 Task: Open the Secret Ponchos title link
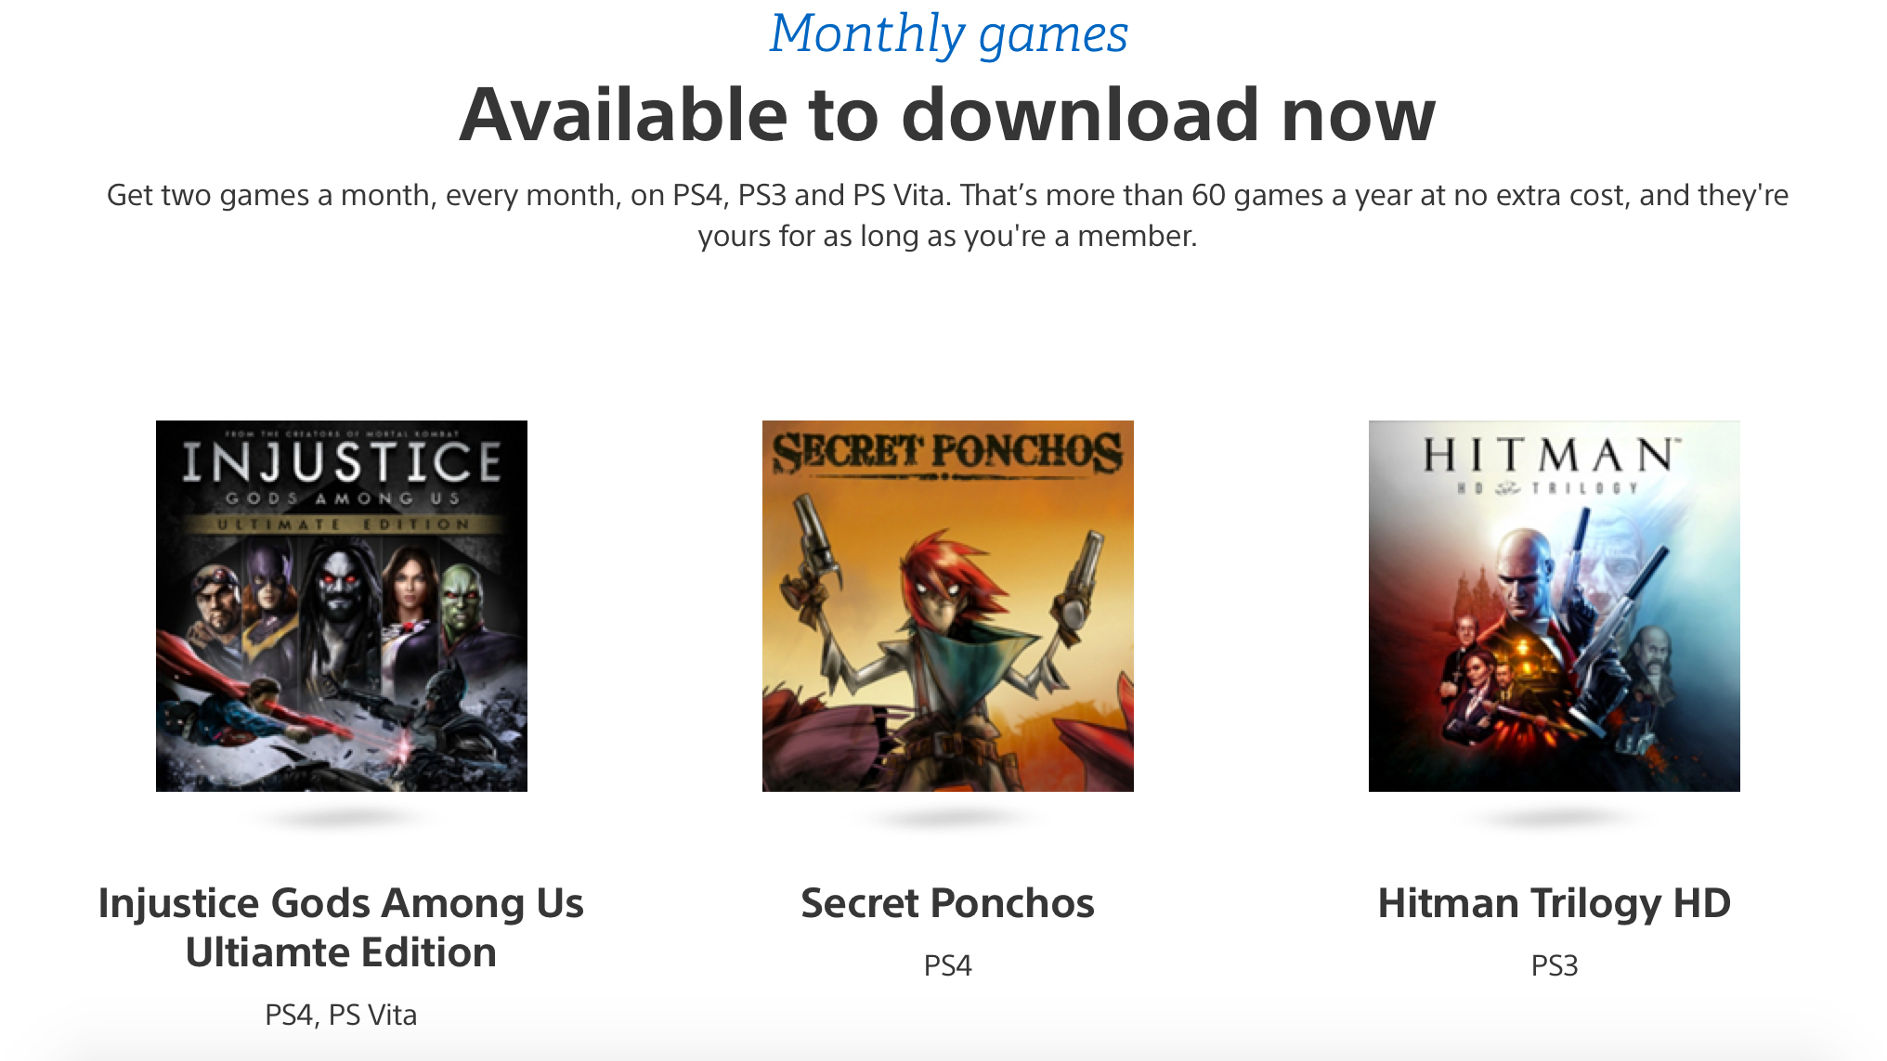tap(948, 903)
